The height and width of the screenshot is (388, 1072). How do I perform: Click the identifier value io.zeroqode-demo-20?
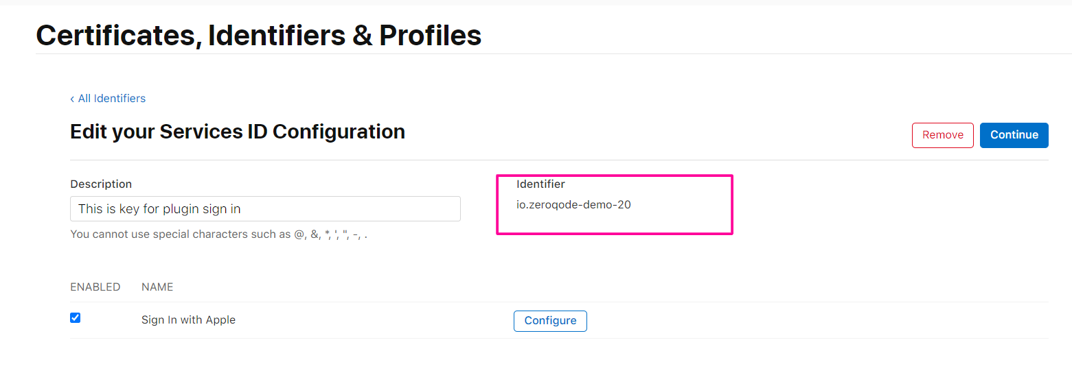pyautogui.click(x=573, y=204)
